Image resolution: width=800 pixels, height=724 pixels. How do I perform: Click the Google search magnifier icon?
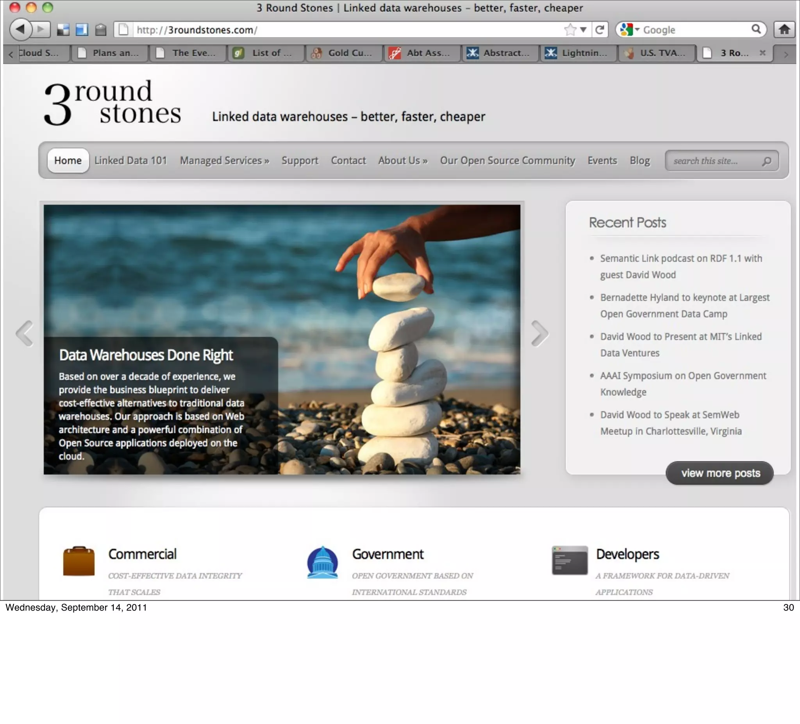756,29
